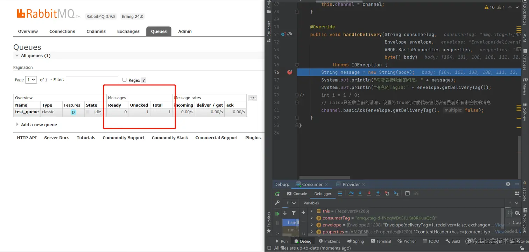This screenshot has width=529, height=252.
Task: Click the queue Filter input field
Action: (92, 80)
